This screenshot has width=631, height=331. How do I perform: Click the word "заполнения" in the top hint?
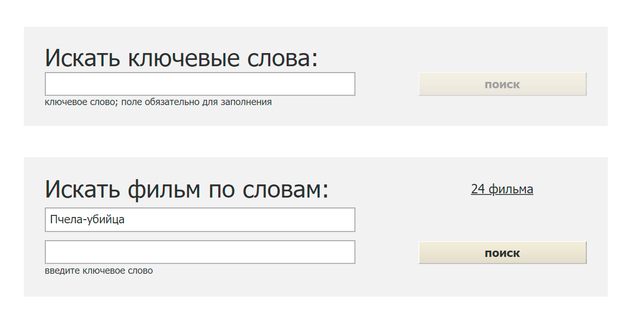tap(247, 102)
